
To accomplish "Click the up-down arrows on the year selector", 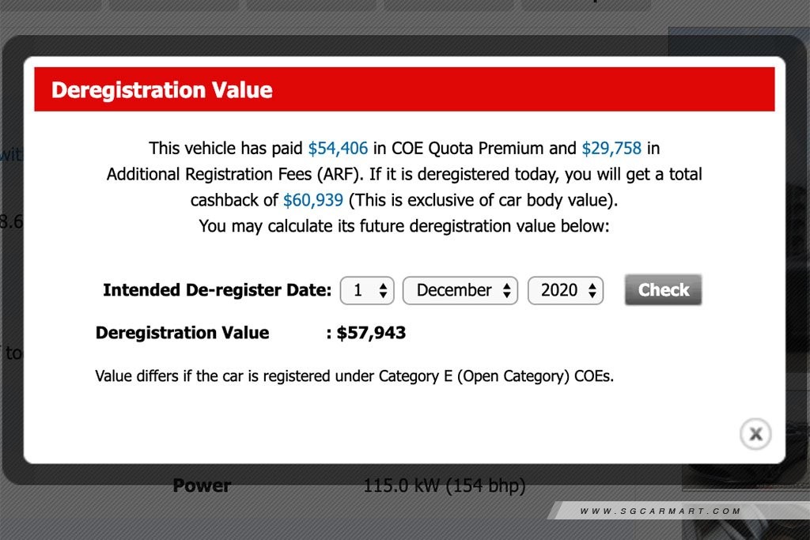I will (592, 290).
